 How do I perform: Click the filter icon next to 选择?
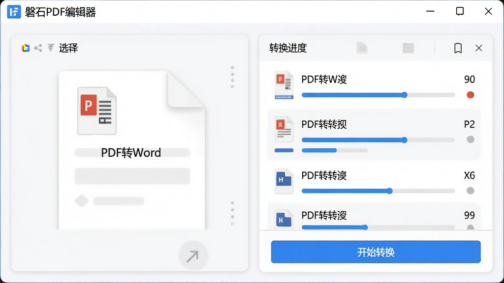click(x=51, y=48)
